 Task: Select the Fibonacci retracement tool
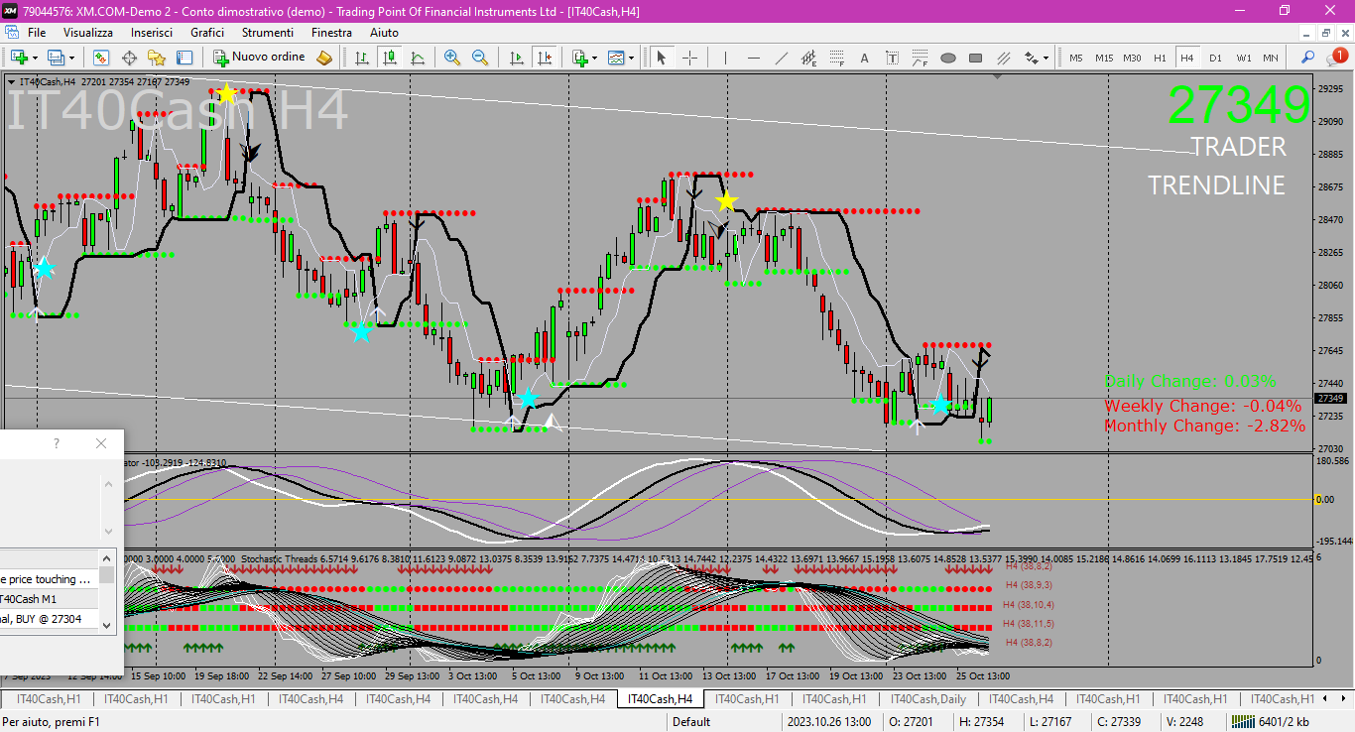836,58
